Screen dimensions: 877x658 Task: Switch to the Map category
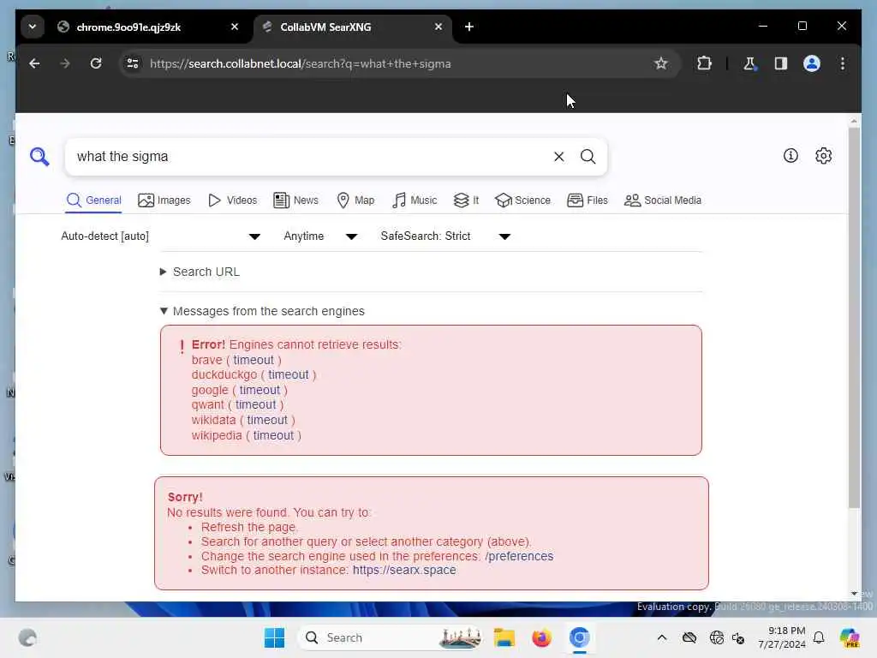(x=355, y=200)
